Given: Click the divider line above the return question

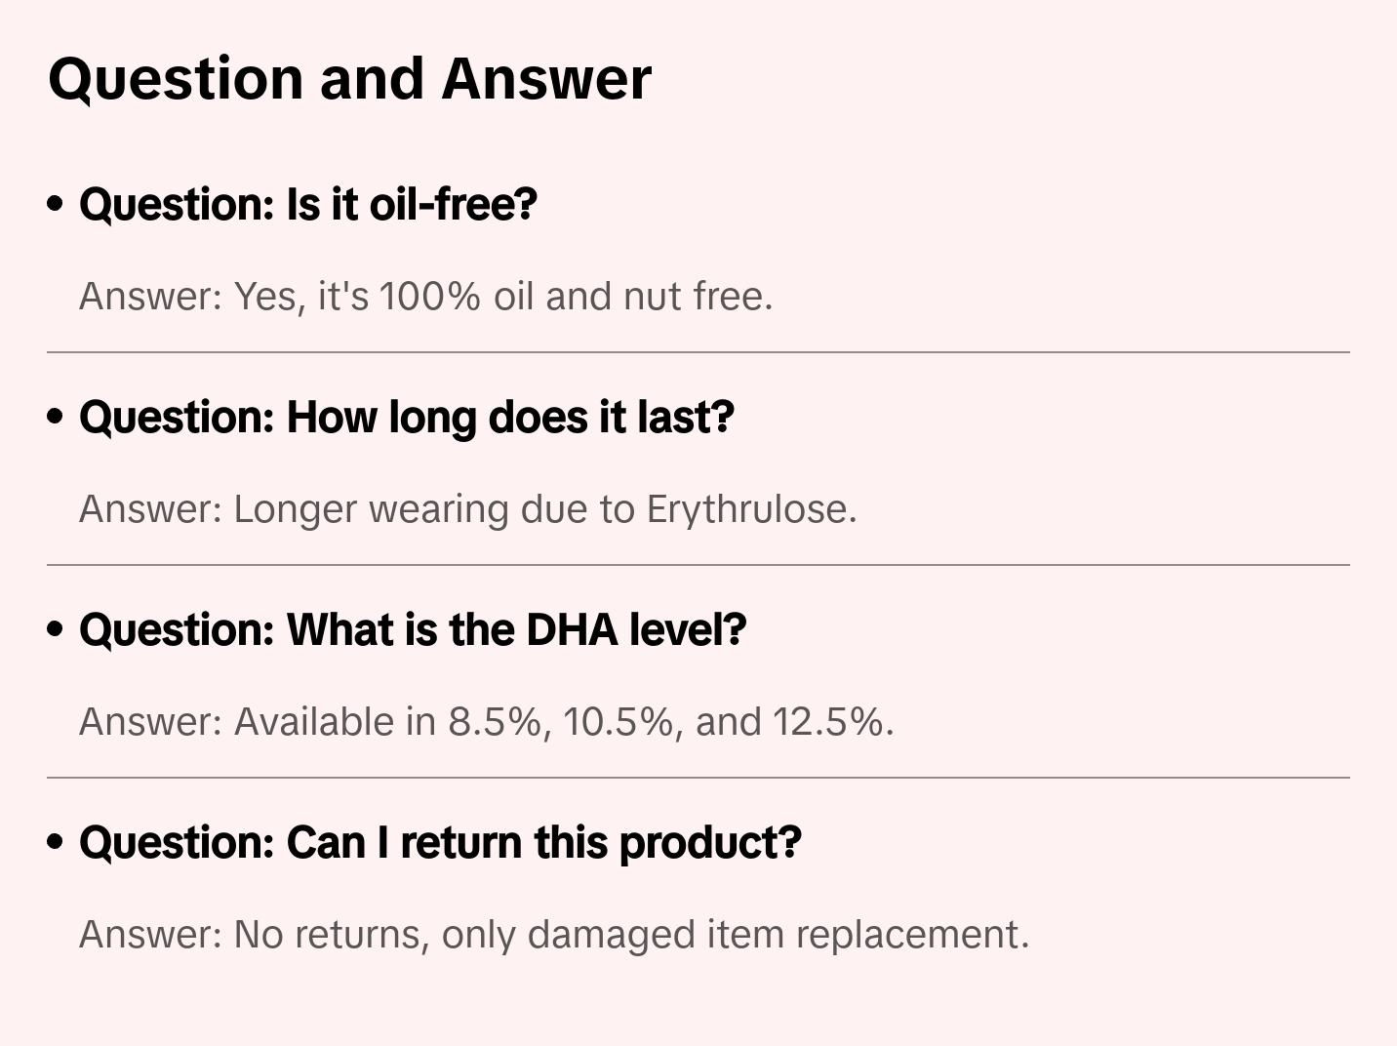Looking at the screenshot, I should 698,778.
